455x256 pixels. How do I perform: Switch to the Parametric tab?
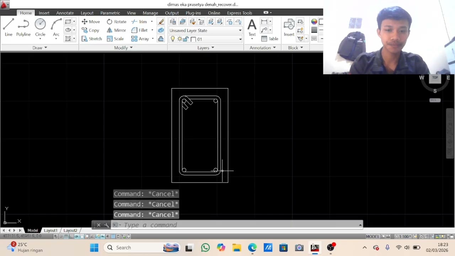tap(110, 13)
